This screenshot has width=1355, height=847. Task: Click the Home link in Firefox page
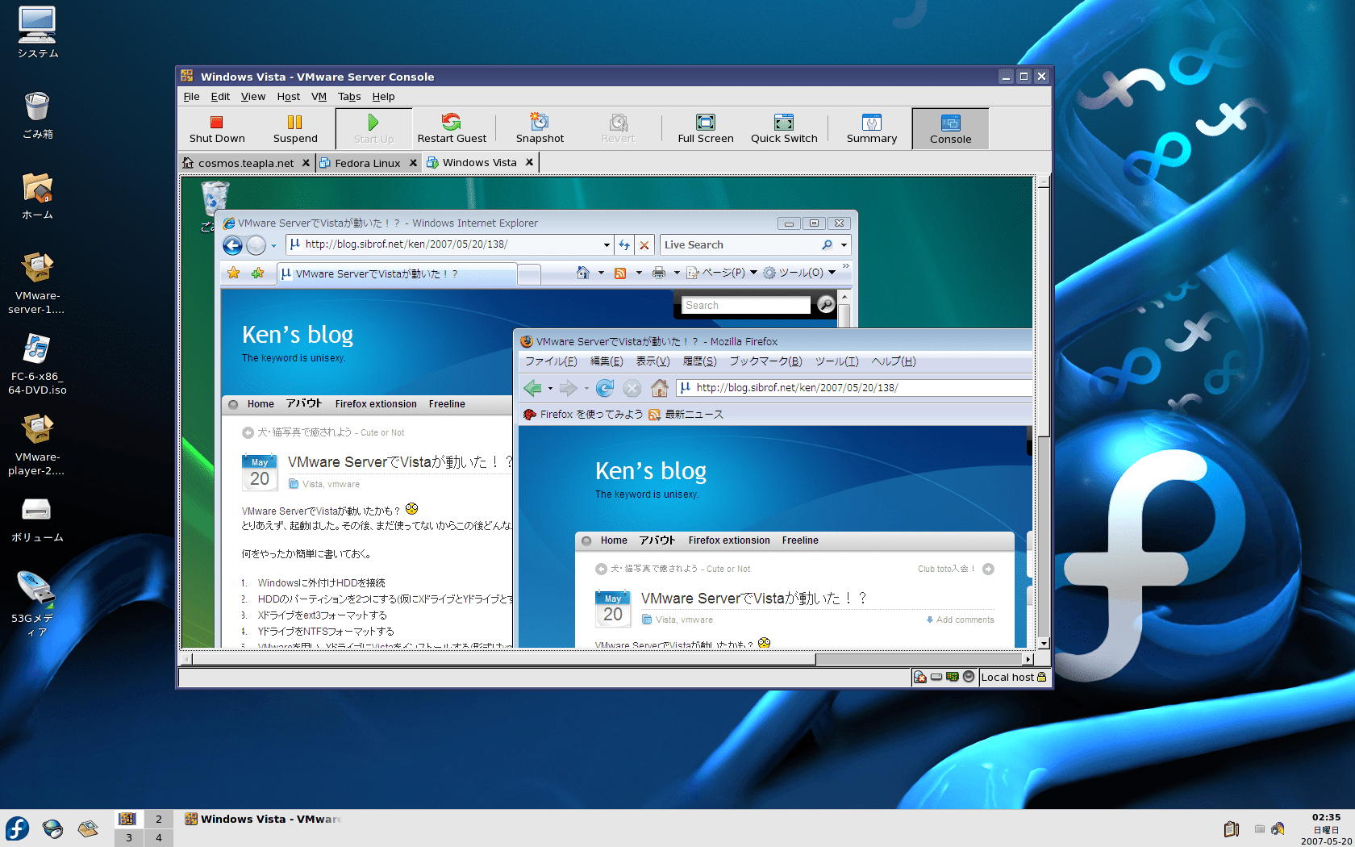pos(614,540)
